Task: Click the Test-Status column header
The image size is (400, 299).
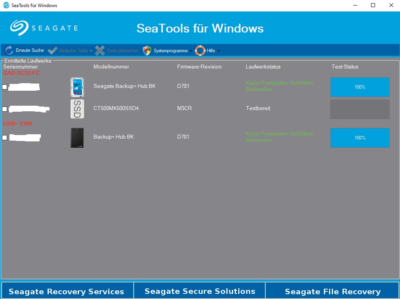Action: tap(345, 67)
